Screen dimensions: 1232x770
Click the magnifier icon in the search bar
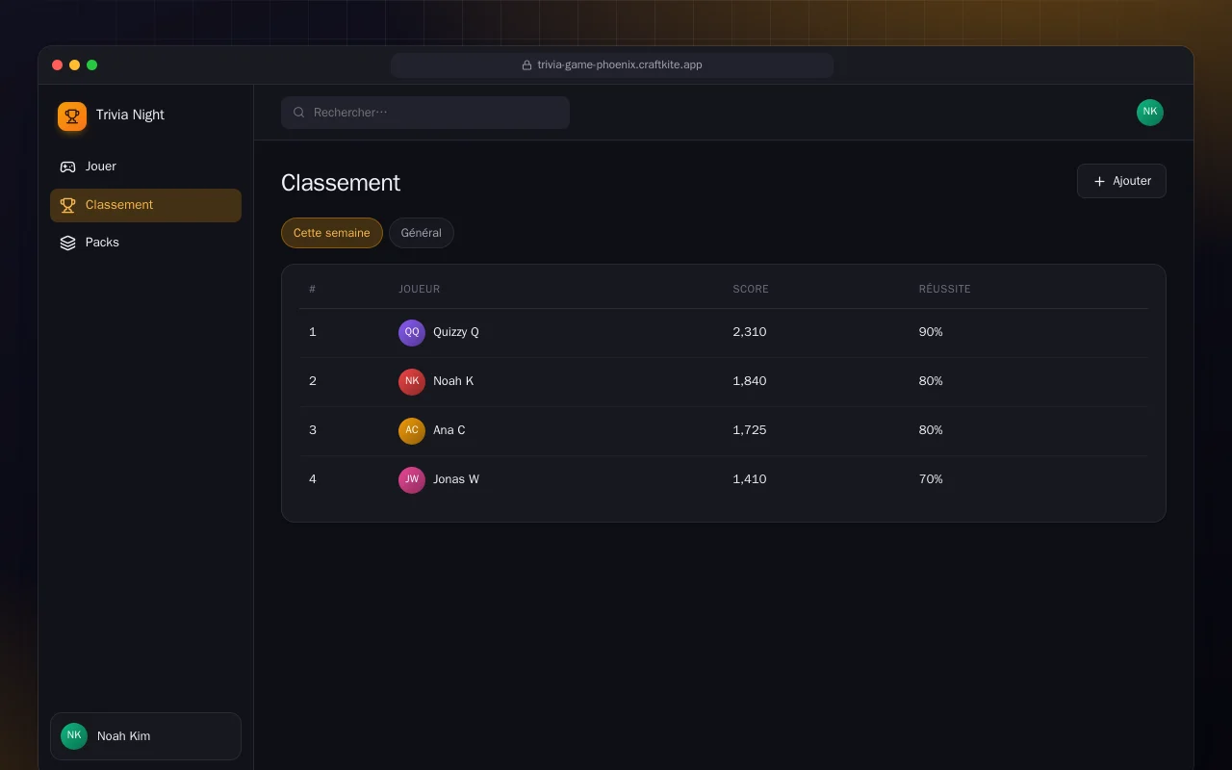(x=299, y=113)
